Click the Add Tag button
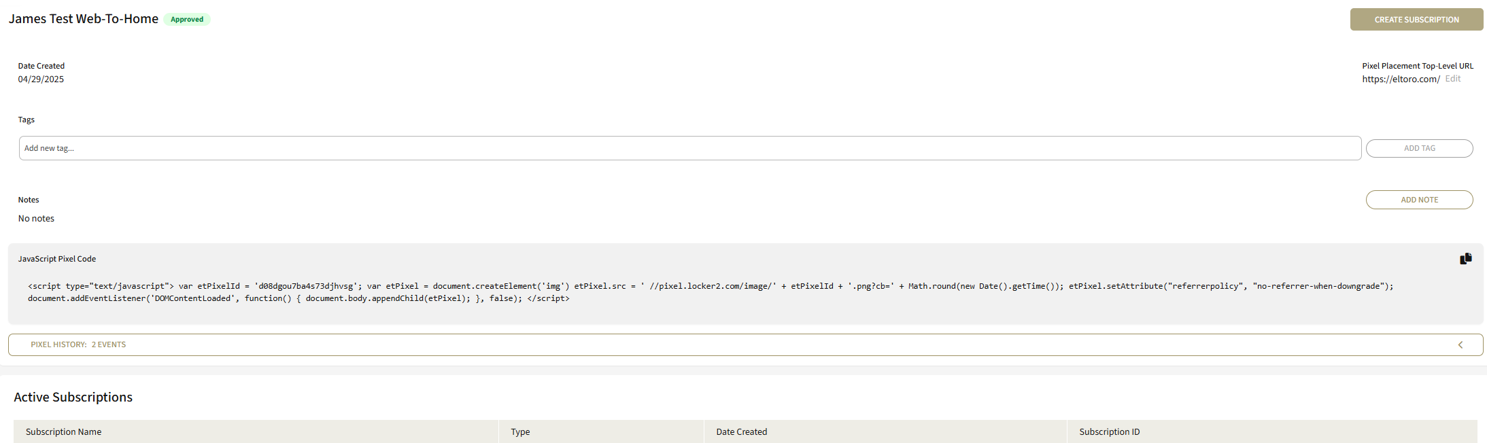 (1419, 148)
